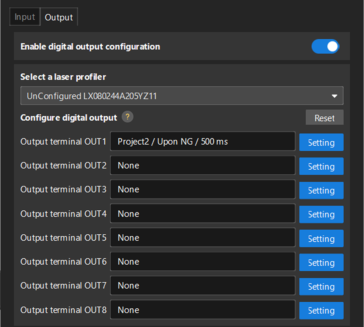Disable digital output configuration
Image resolution: width=364 pixels, height=327 pixels.
coord(325,46)
